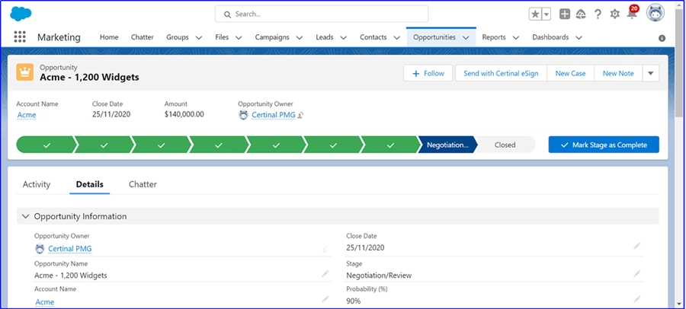
Task: Expand the Files dropdown chevron
Action: click(x=239, y=37)
